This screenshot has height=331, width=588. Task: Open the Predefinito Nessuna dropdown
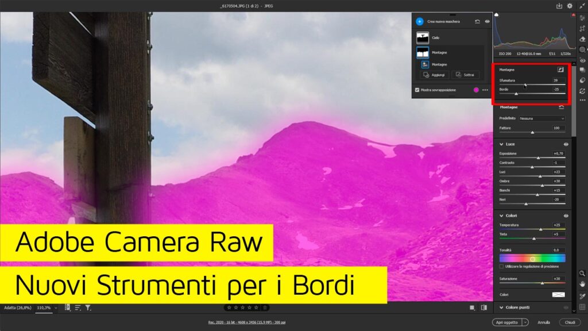(542, 118)
